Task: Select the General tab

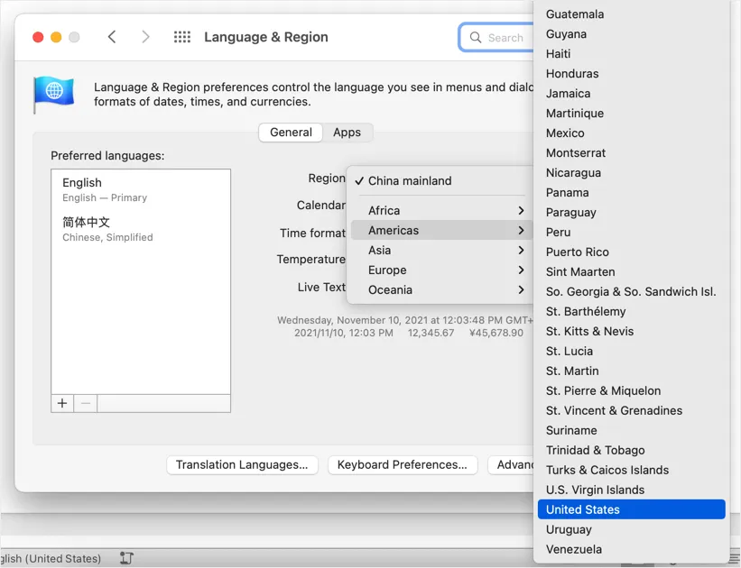Action: (x=291, y=133)
